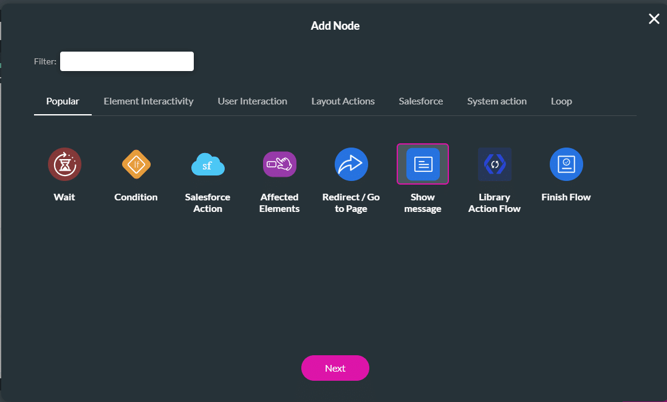Choose the Salesforce Action cloud icon
This screenshot has width=667, height=402.
(x=208, y=164)
